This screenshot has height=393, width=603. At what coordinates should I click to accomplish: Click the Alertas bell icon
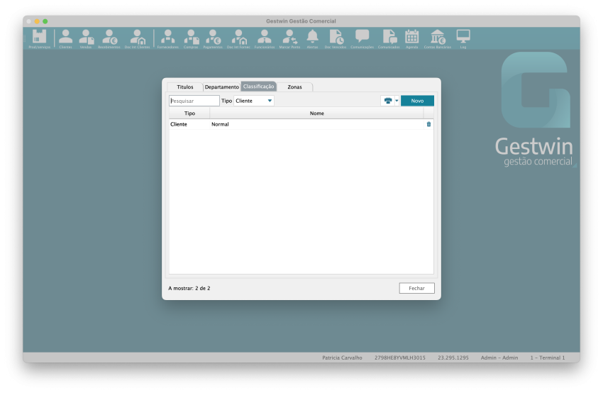tap(312, 38)
